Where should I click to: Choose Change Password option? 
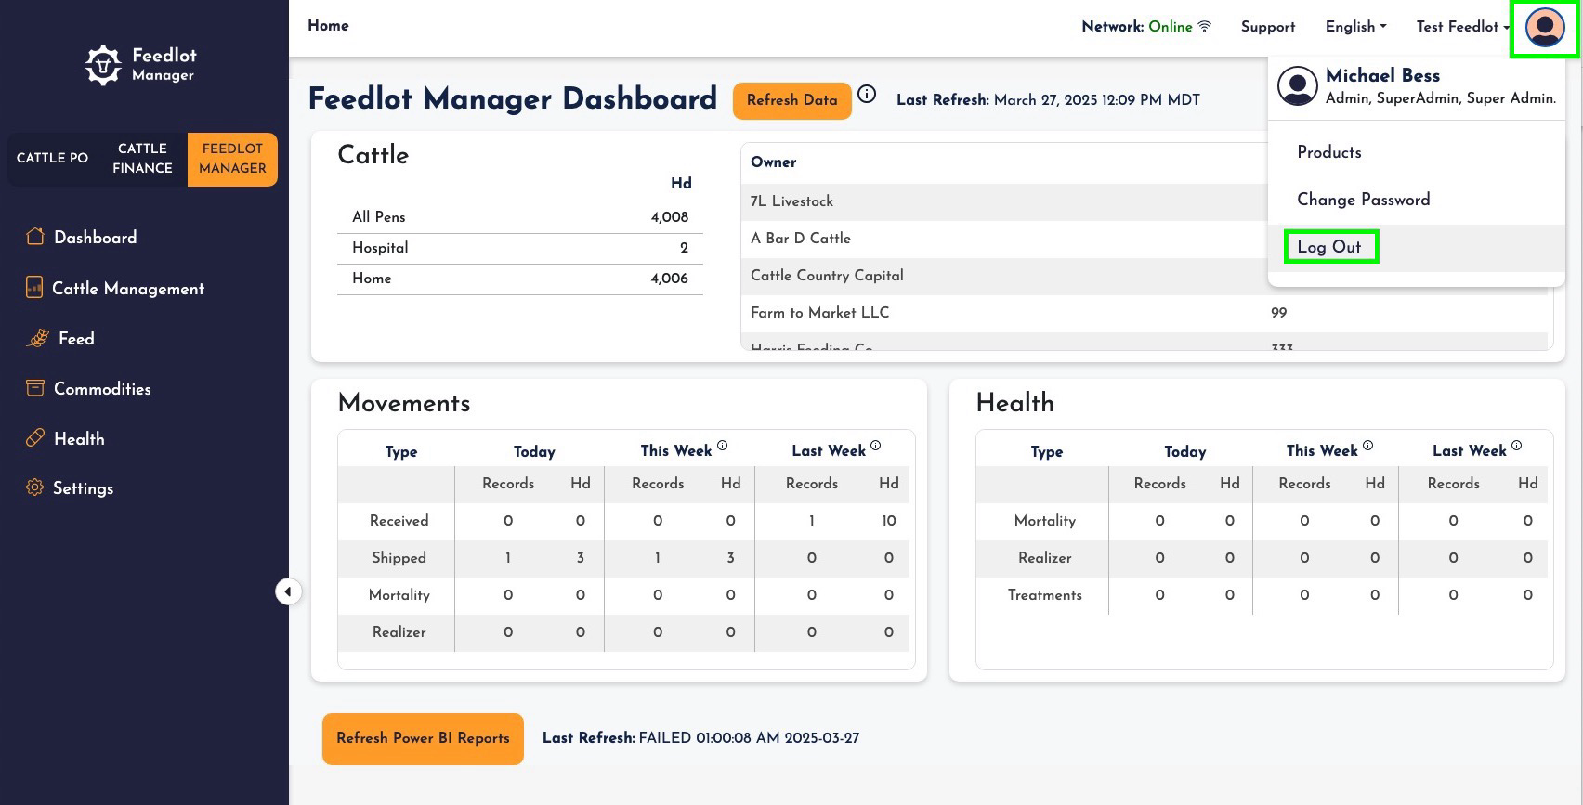coord(1416,200)
